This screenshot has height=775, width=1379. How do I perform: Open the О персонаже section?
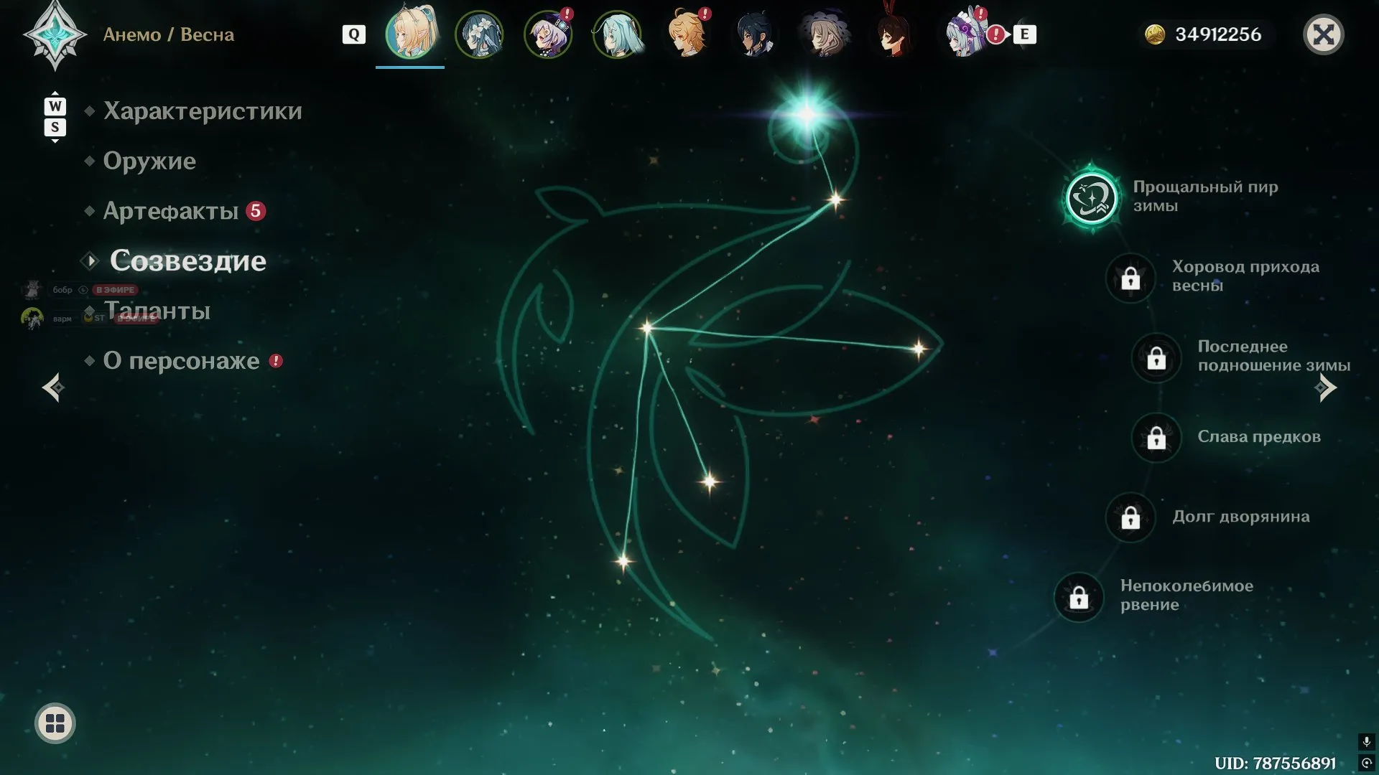(181, 361)
